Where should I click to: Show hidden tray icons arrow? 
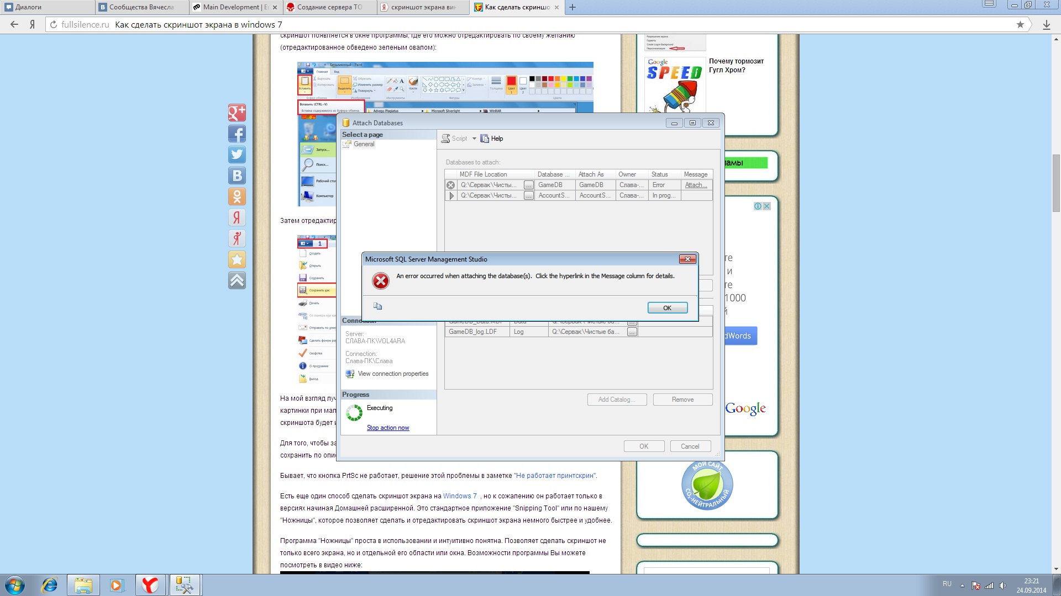pos(962,585)
